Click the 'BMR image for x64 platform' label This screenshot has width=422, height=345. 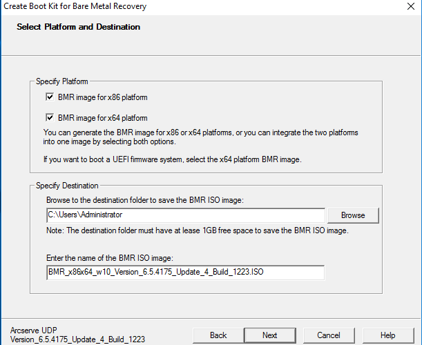click(x=102, y=118)
